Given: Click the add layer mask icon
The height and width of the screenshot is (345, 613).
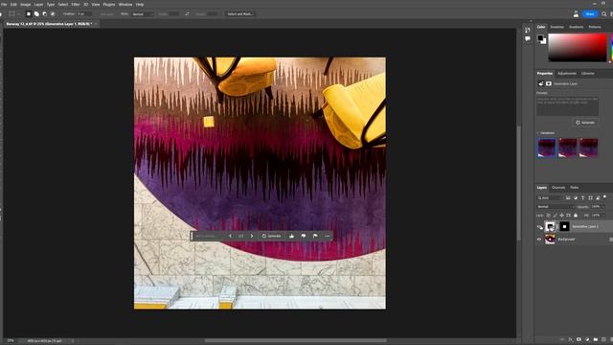Looking at the screenshot, I should [x=579, y=339].
